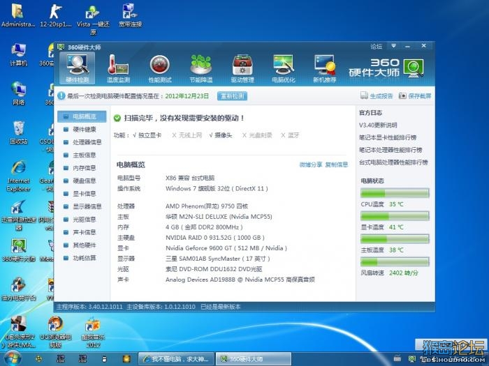Click the 360硬件大师 logo in the header
The image size is (489, 366).
coord(386,68)
